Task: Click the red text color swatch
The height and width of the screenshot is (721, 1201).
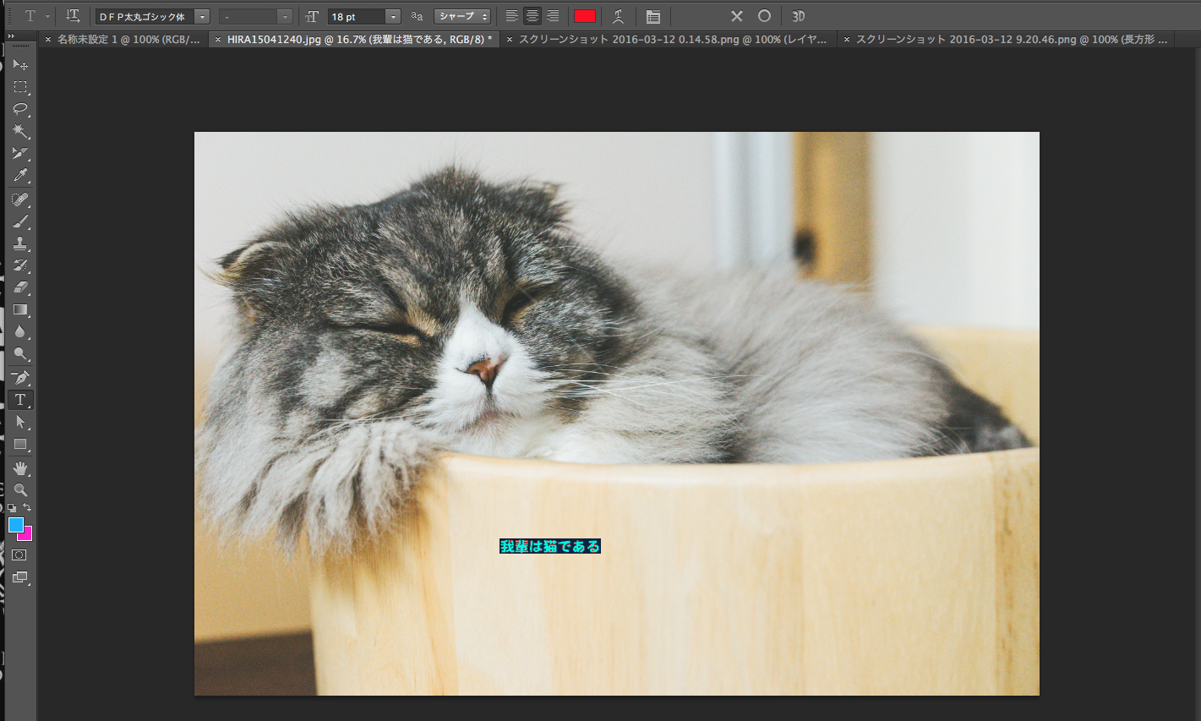Action: click(584, 16)
